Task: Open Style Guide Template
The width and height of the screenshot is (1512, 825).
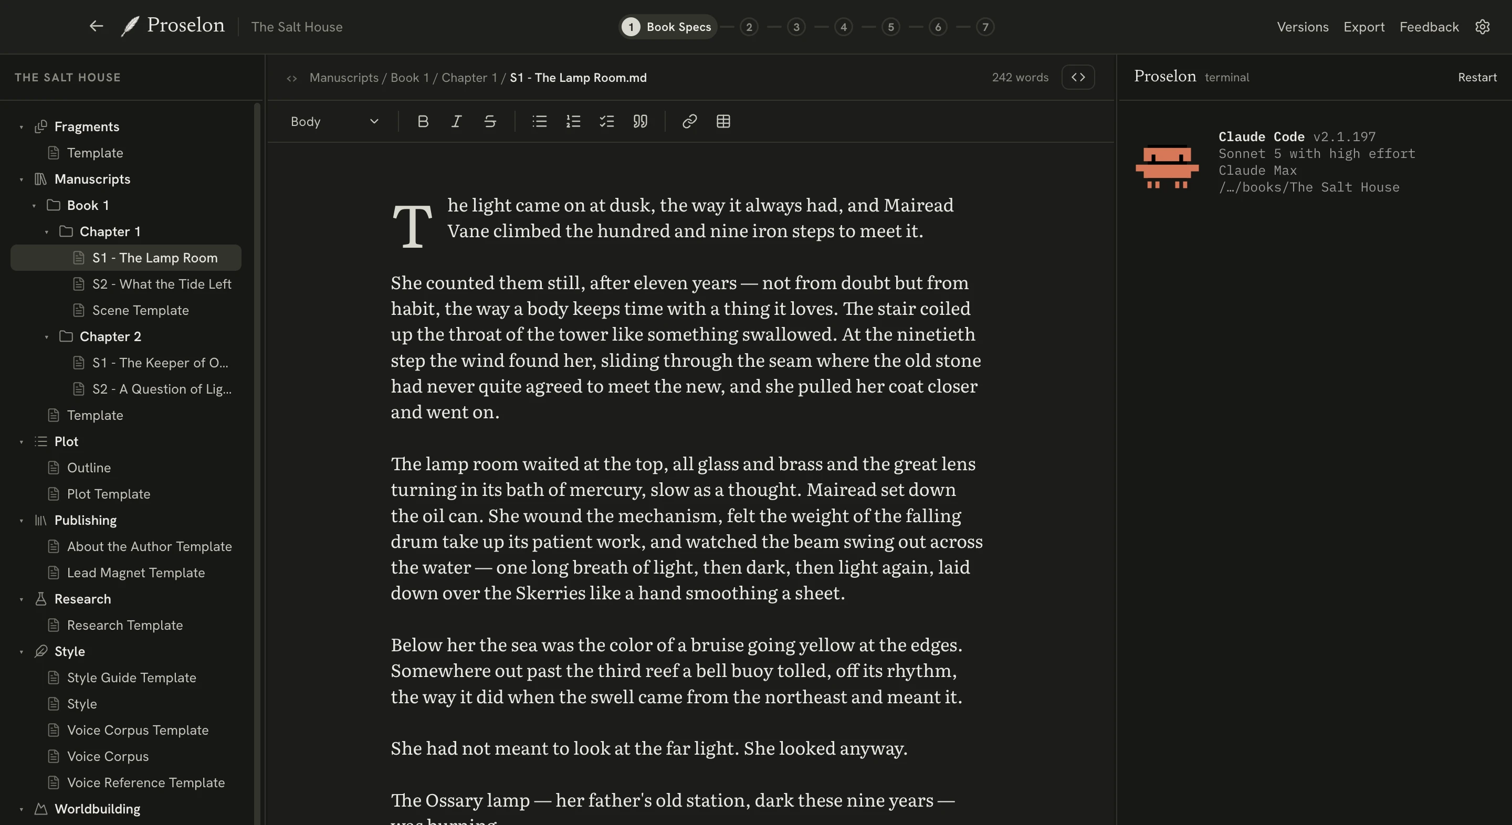Action: click(x=125, y=678)
